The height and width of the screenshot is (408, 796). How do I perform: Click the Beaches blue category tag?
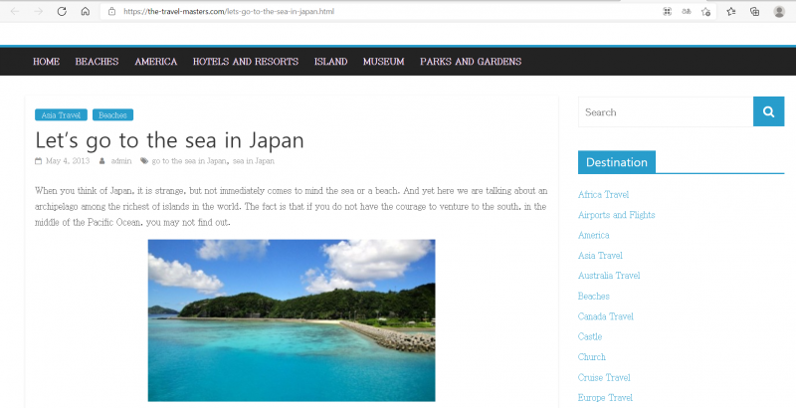[x=112, y=115]
